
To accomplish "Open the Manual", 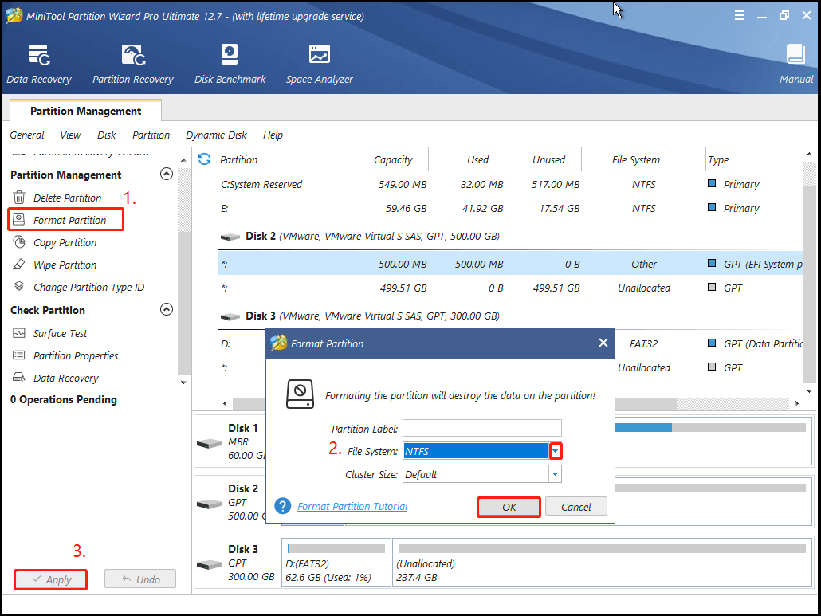I will [795, 65].
